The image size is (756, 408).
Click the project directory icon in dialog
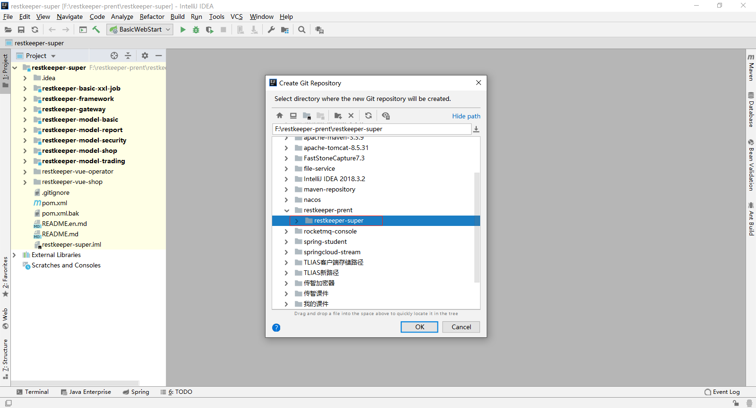[307, 116]
